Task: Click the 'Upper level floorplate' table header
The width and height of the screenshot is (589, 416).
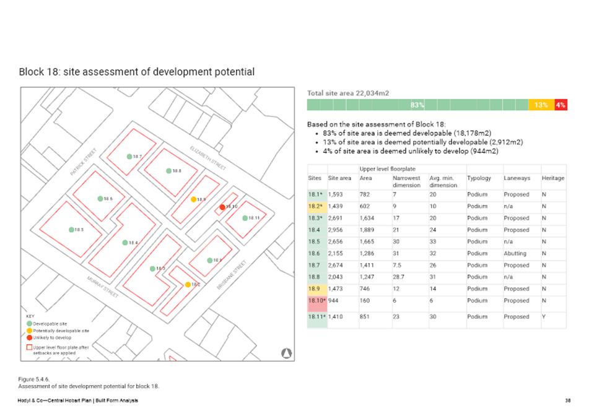Action: 387,169
